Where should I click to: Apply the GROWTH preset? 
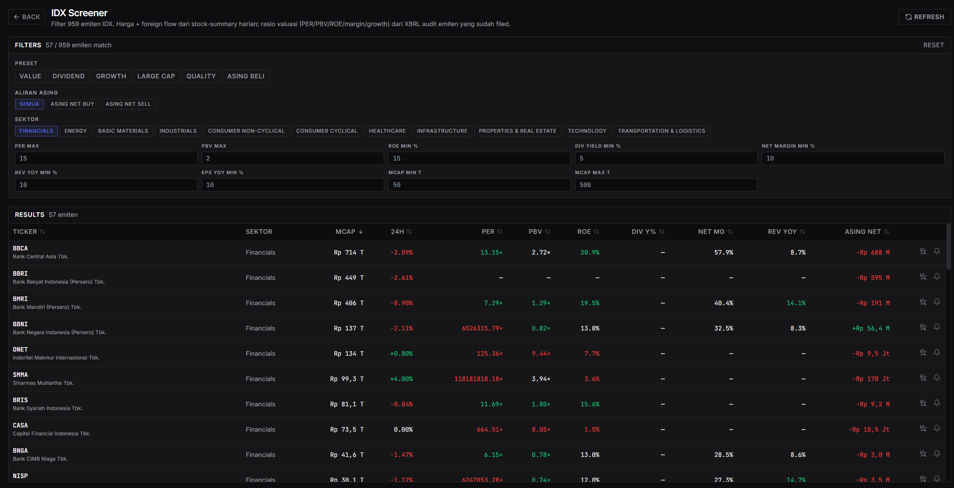point(111,76)
